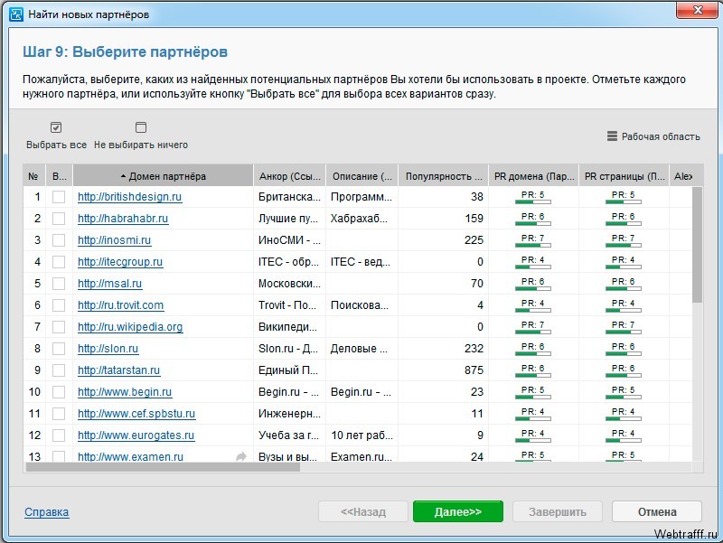Open the http://inosmi.ru link
The width and height of the screenshot is (723, 543).
(x=115, y=240)
